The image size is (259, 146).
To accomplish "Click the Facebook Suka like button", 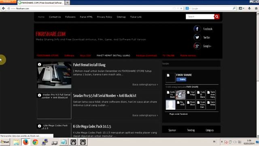I will tap(181, 79).
